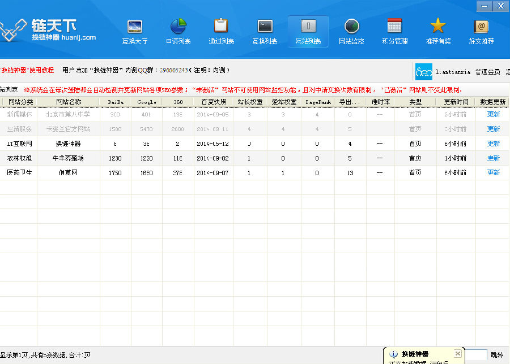510x364 pixels.
Task: Open the 推荐有奖 star icon
Action: (x=438, y=32)
